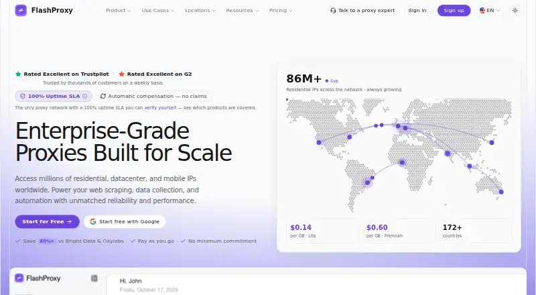
Task: Click Automatic compensation — no claims text
Action: [157, 96]
